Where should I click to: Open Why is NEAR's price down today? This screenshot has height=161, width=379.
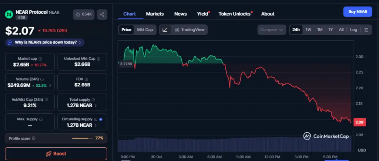pyautogui.click(x=45, y=43)
